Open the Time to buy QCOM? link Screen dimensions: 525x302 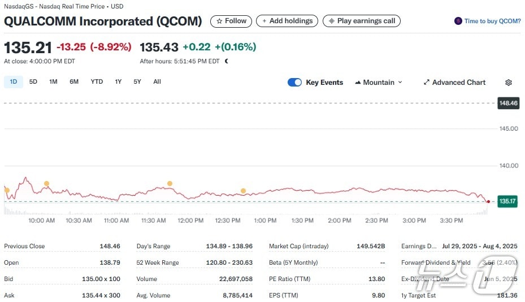click(x=492, y=21)
